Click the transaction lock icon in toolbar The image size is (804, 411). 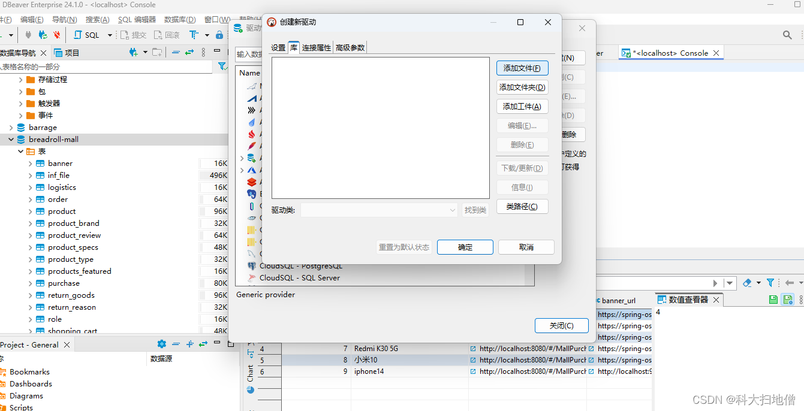pyautogui.click(x=219, y=35)
